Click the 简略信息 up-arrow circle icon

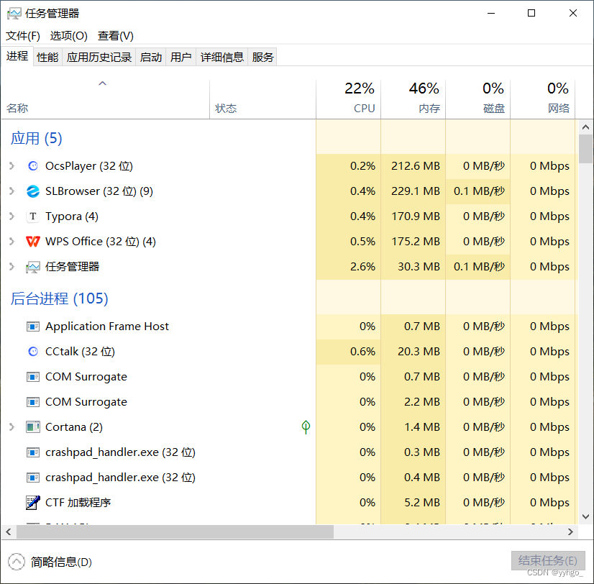(x=17, y=562)
